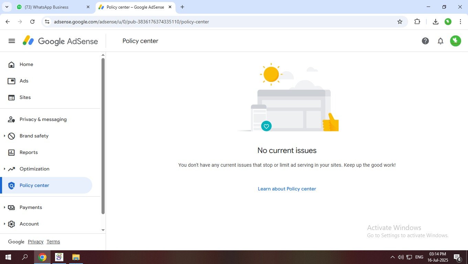Expand the Payments section
Screen dimensions: 468x264
tap(4, 207)
